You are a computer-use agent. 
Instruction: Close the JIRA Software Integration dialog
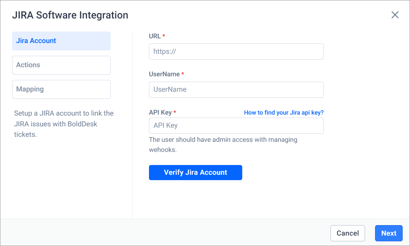(x=395, y=15)
